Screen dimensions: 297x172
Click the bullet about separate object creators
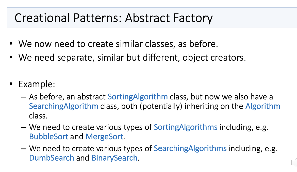132,58
